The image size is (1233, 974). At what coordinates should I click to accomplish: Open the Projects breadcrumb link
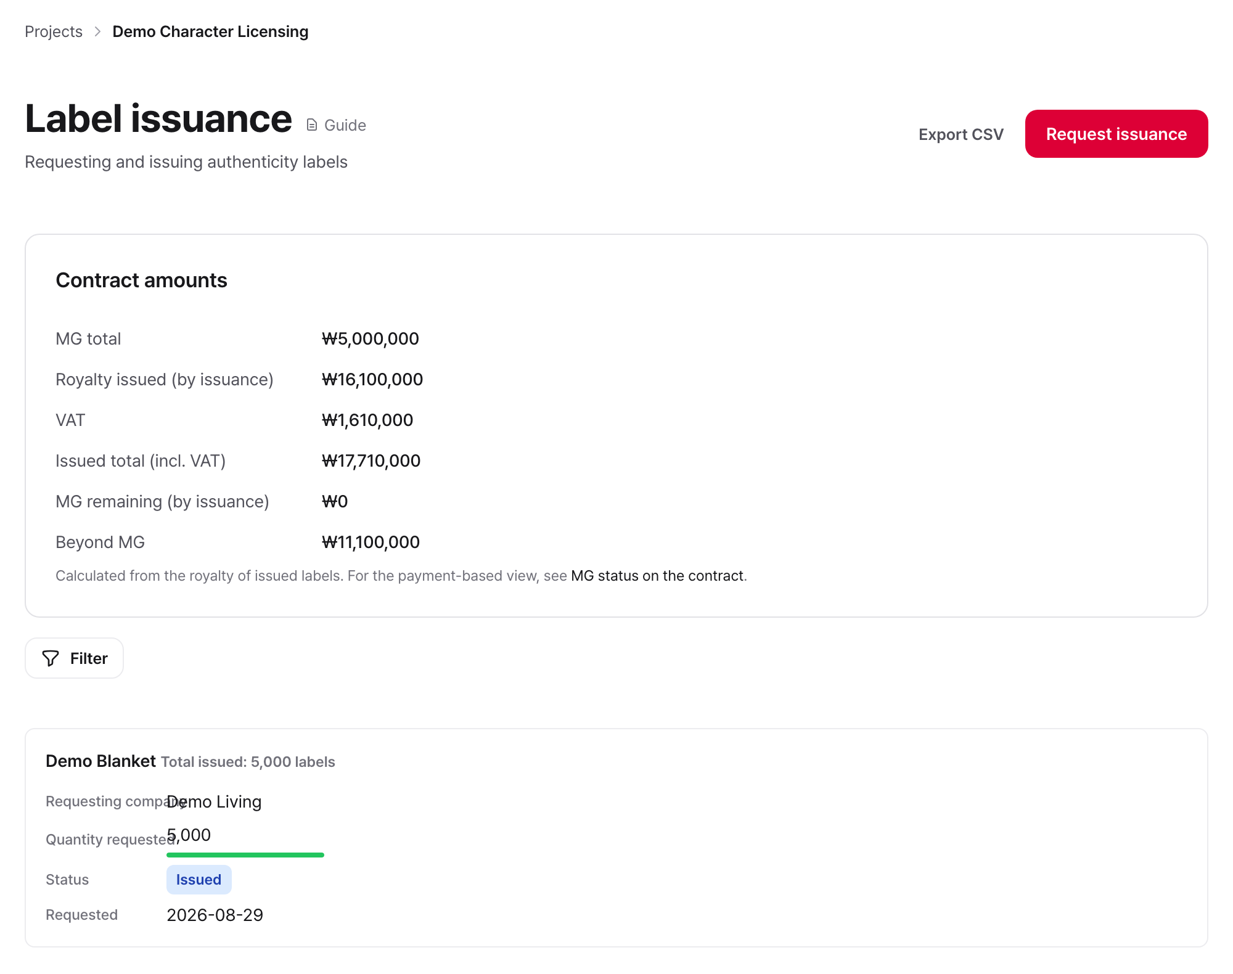(54, 31)
